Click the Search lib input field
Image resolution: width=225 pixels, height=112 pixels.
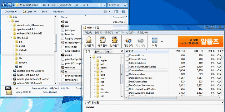tap(118, 5)
